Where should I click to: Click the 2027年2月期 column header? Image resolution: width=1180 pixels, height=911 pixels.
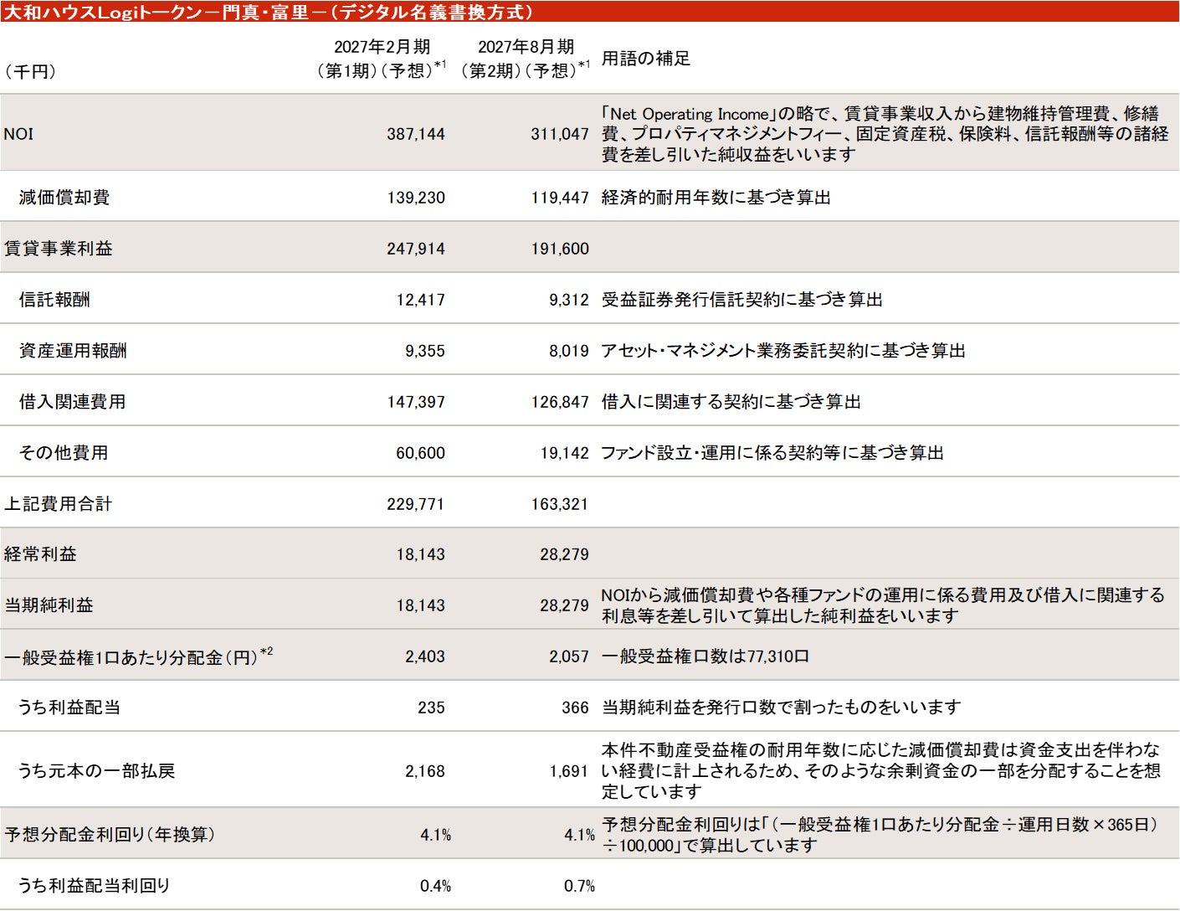[x=381, y=59]
